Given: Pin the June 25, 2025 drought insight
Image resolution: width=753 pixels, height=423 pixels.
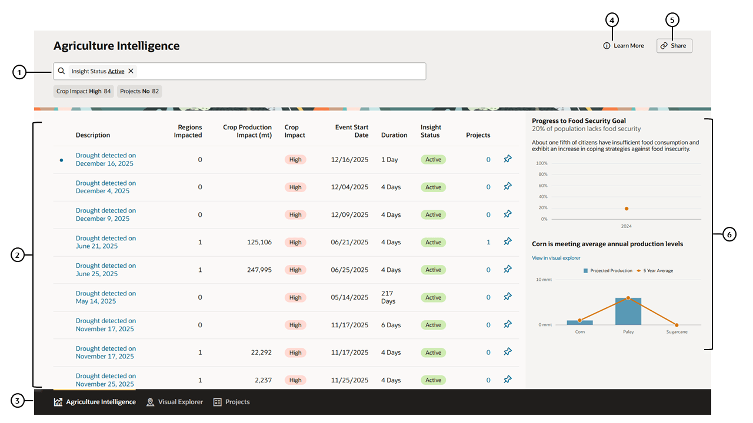Looking at the screenshot, I should click(x=507, y=269).
